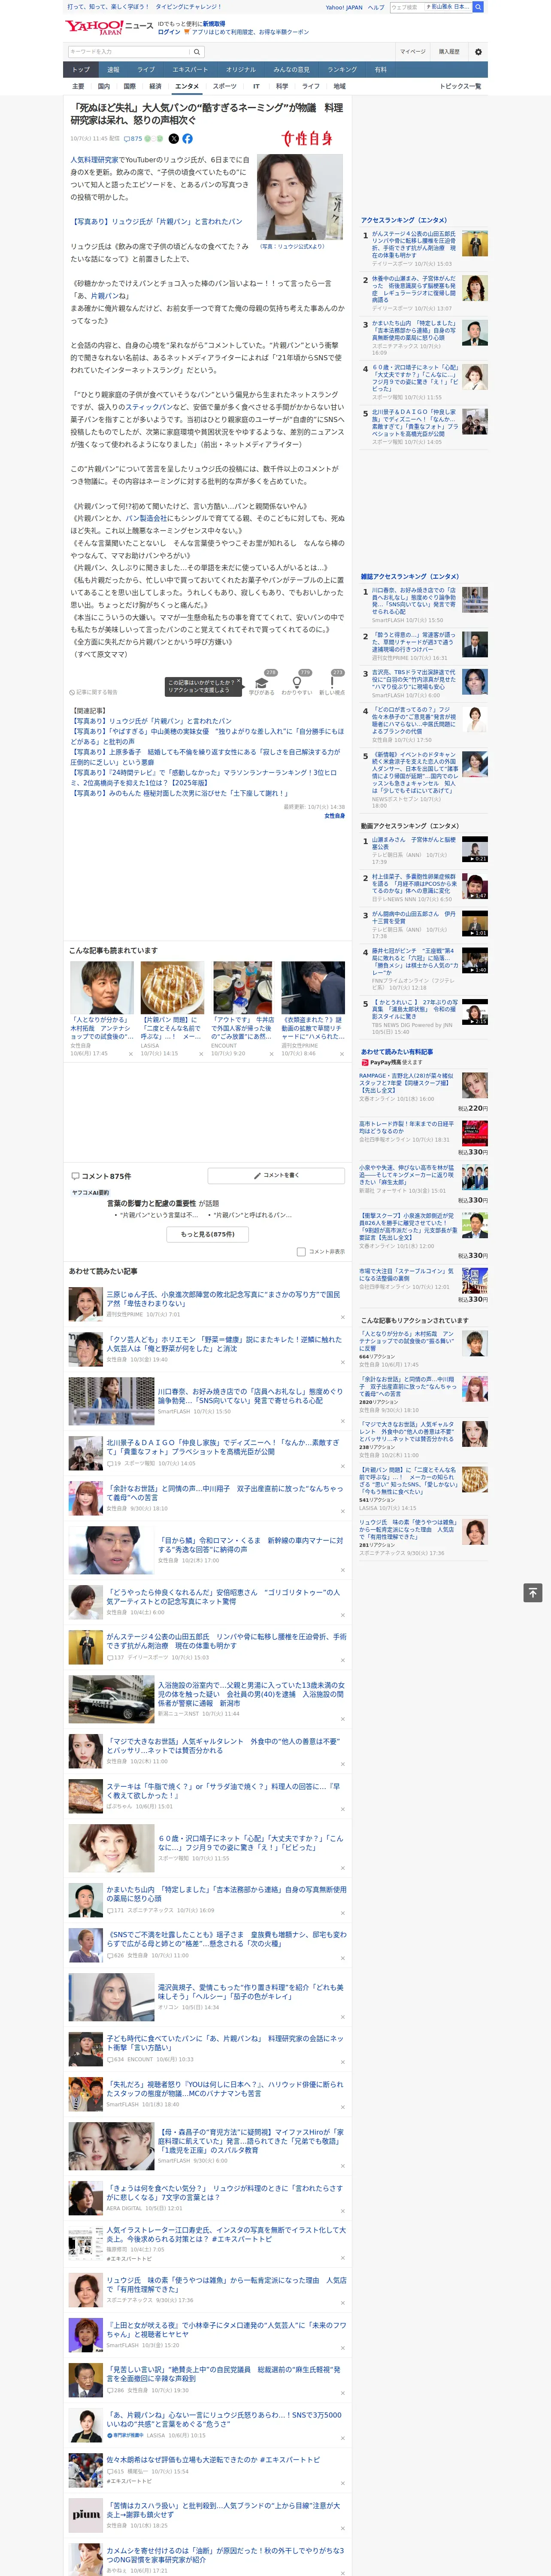Click the ウェブ検索 input field
This screenshot has height=2576, width=551.
[x=406, y=7]
